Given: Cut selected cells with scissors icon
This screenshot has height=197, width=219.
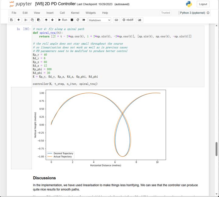Looking at the screenshot, I should (x=26, y=20).
